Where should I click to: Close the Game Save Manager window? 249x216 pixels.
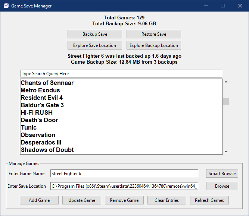240,6
